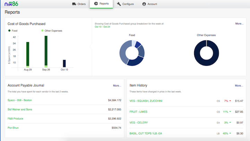Click the Item History heading
The width and height of the screenshot is (250, 141).
click(138, 85)
